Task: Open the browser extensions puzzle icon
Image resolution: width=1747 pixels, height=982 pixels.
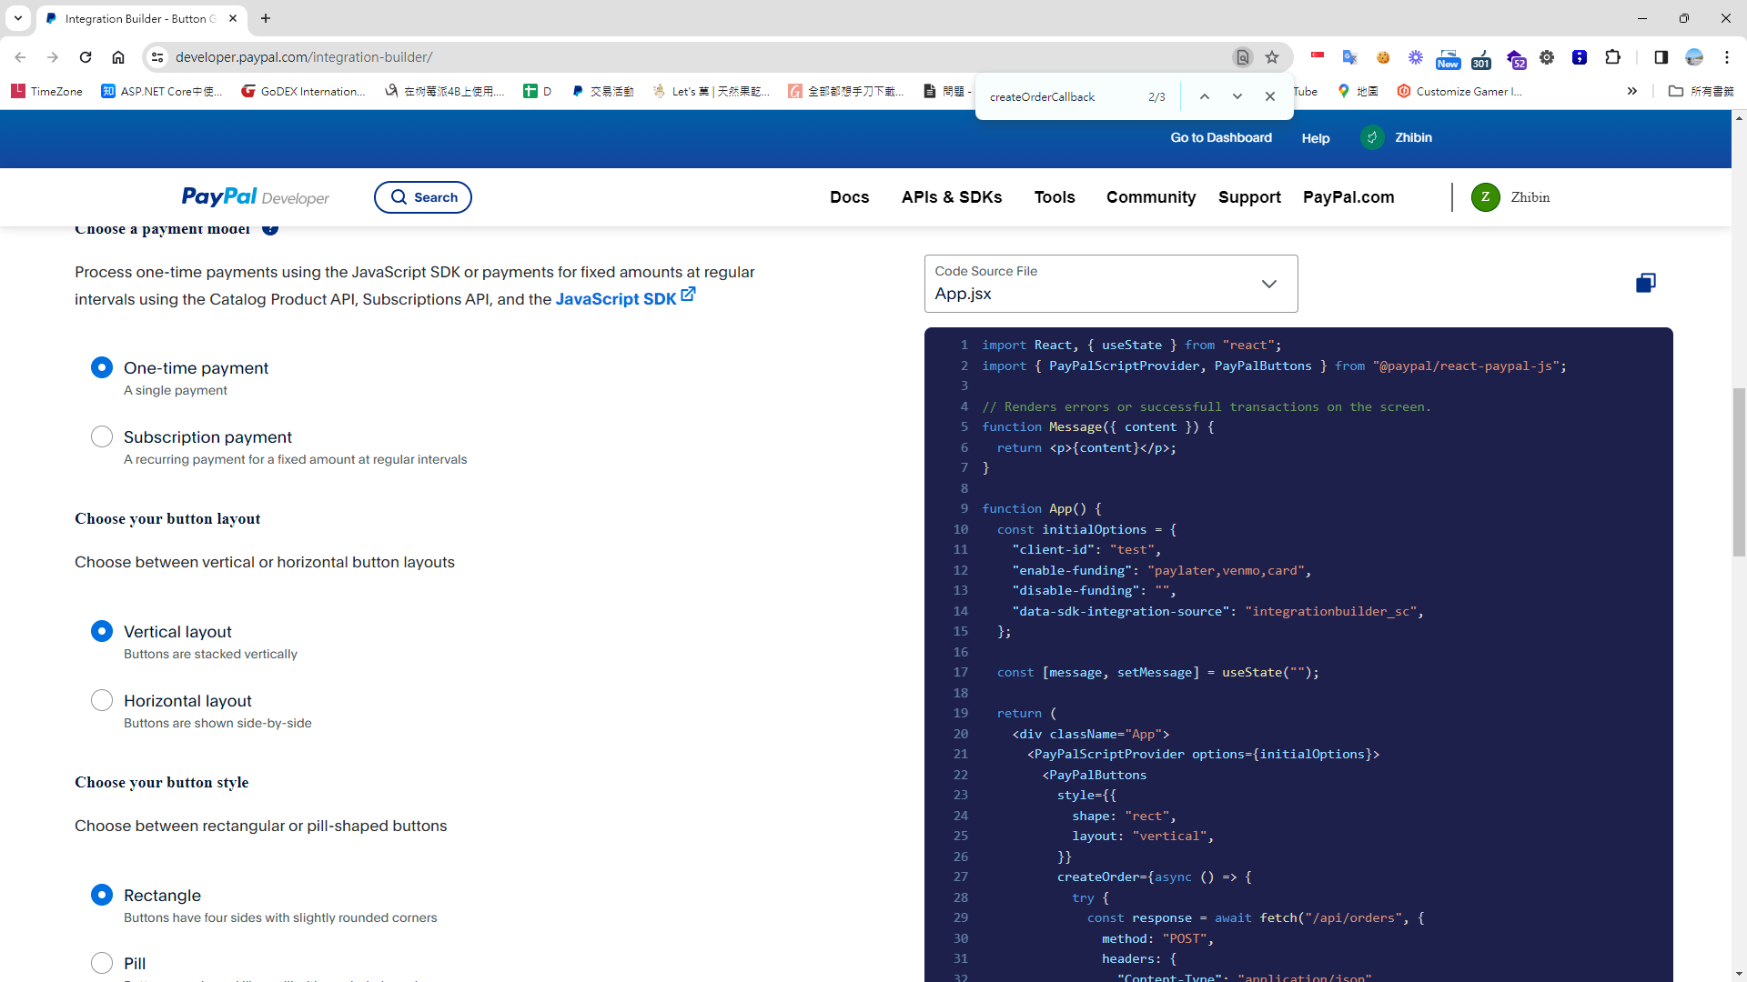Action: coord(1612,57)
